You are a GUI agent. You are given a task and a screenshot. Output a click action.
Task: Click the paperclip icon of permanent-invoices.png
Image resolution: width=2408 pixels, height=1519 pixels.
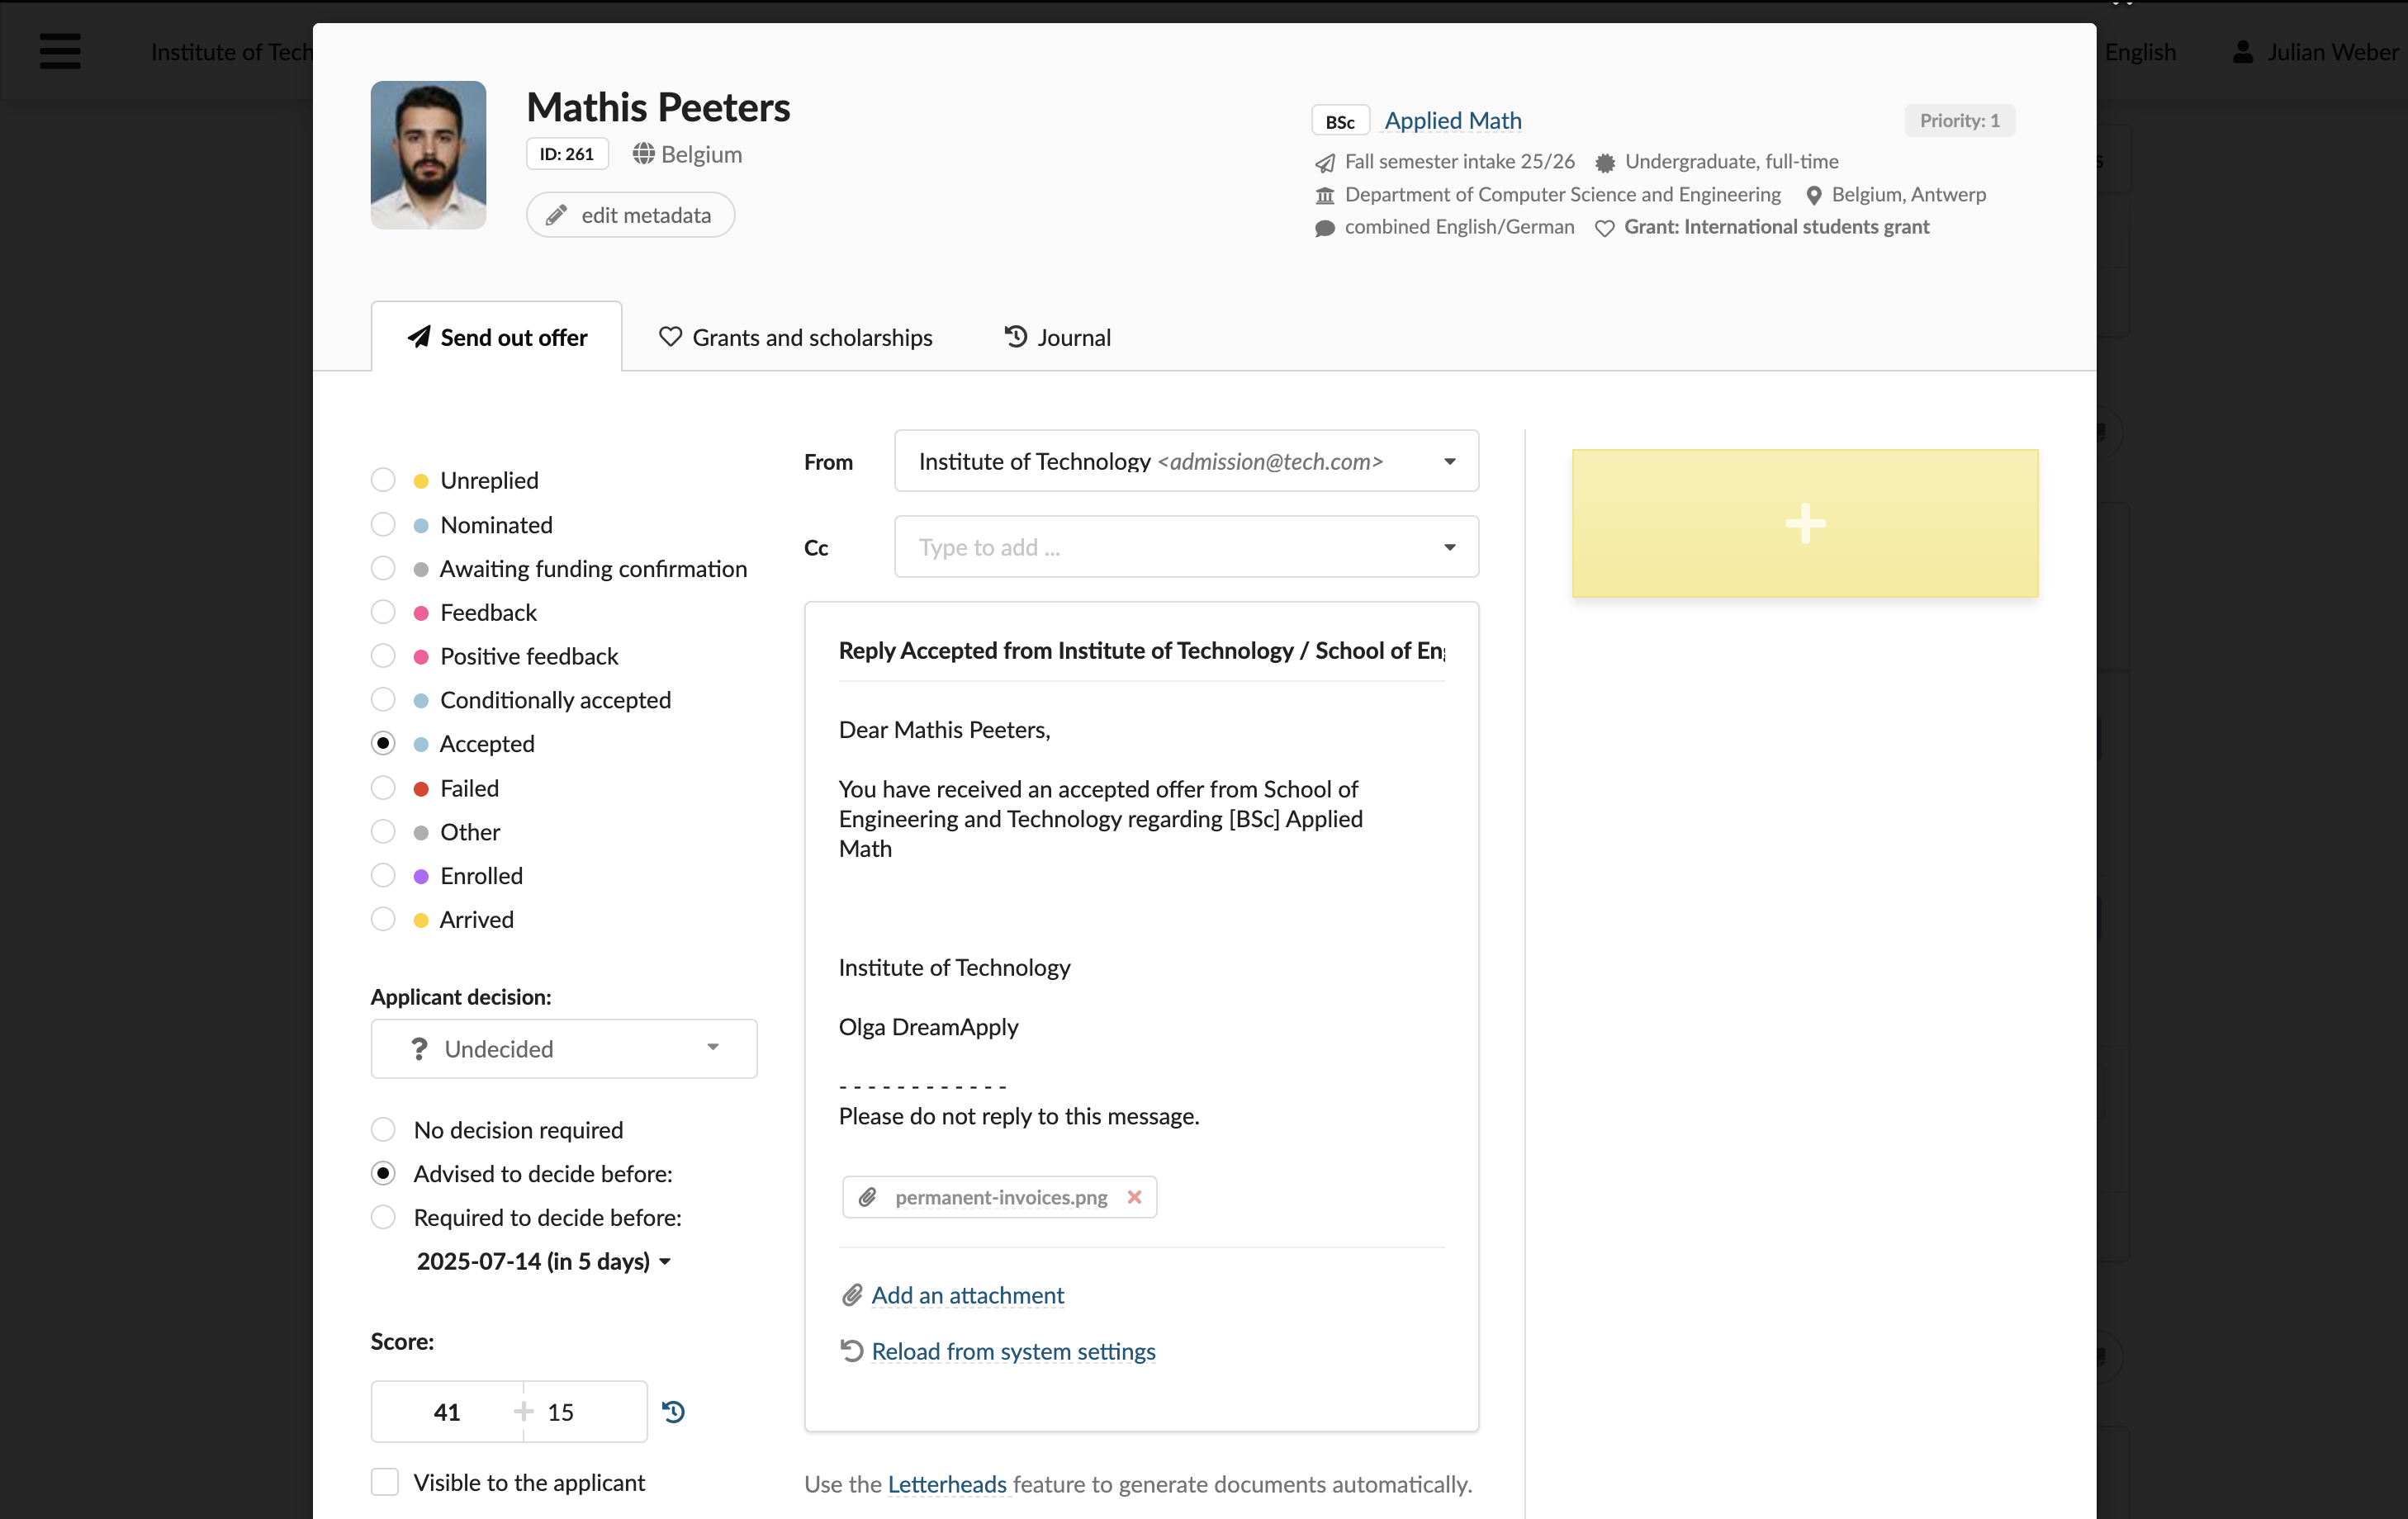coord(867,1197)
